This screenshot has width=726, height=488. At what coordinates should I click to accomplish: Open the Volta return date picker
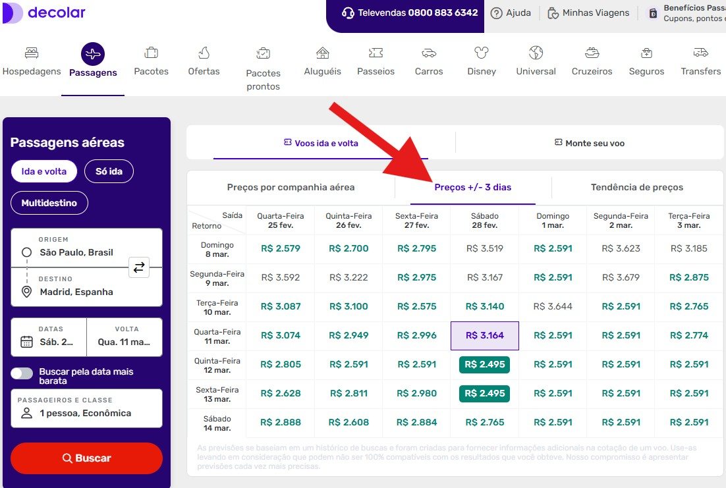pos(125,337)
